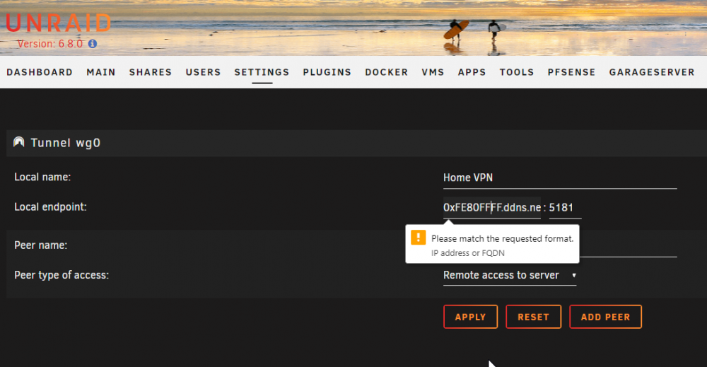Click the Reset button
The image size is (707, 367).
coord(533,317)
